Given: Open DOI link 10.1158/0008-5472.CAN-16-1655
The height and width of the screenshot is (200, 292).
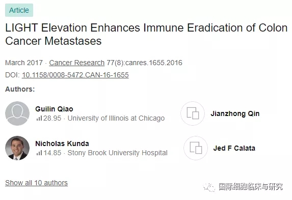Looking at the screenshot, I should pyautogui.click(x=75, y=75).
